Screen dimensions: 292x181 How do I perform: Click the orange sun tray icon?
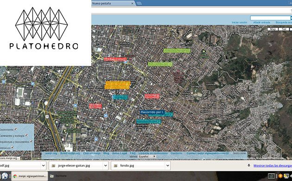pos(280,176)
